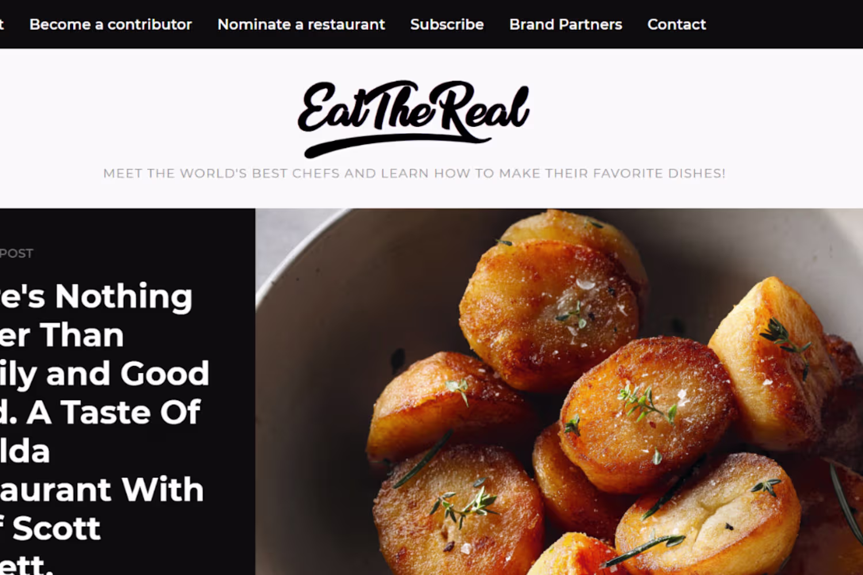Click the black featured post panel background
This screenshot has width=863, height=575.
click(x=127, y=230)
